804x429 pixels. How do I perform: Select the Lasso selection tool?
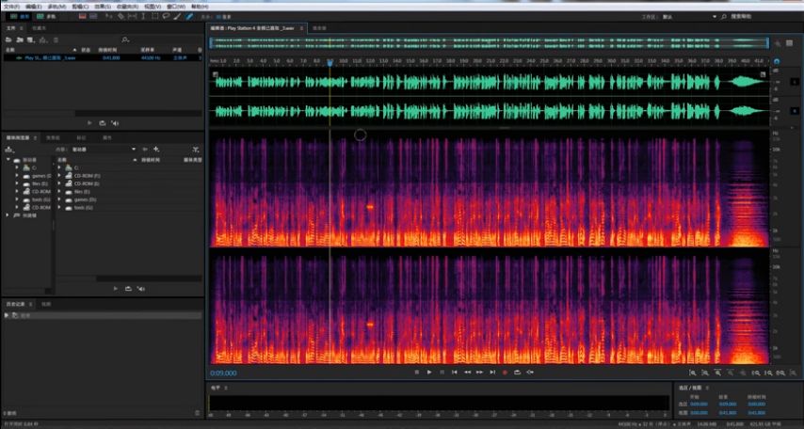(166, 16)
